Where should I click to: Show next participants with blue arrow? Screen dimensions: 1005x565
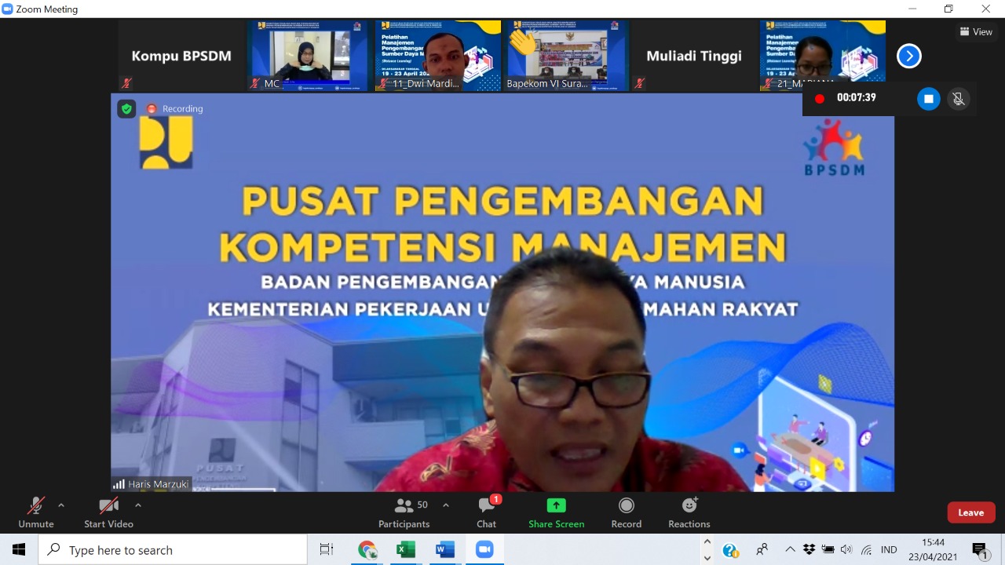tap(908, 56)
